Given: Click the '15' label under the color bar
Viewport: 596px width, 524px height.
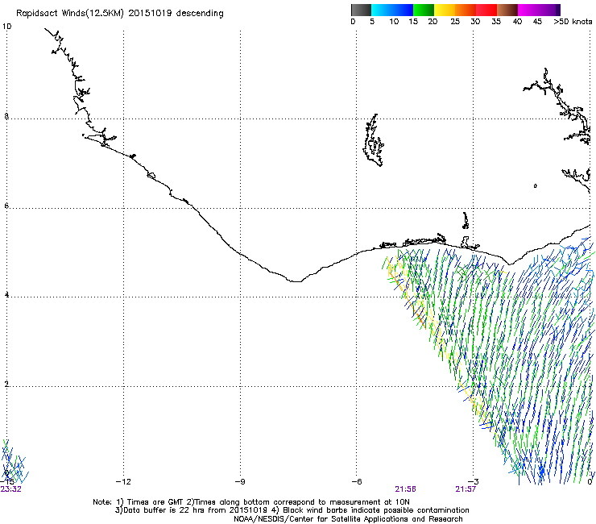Looking at the screenshot, I should coord(413,22).
